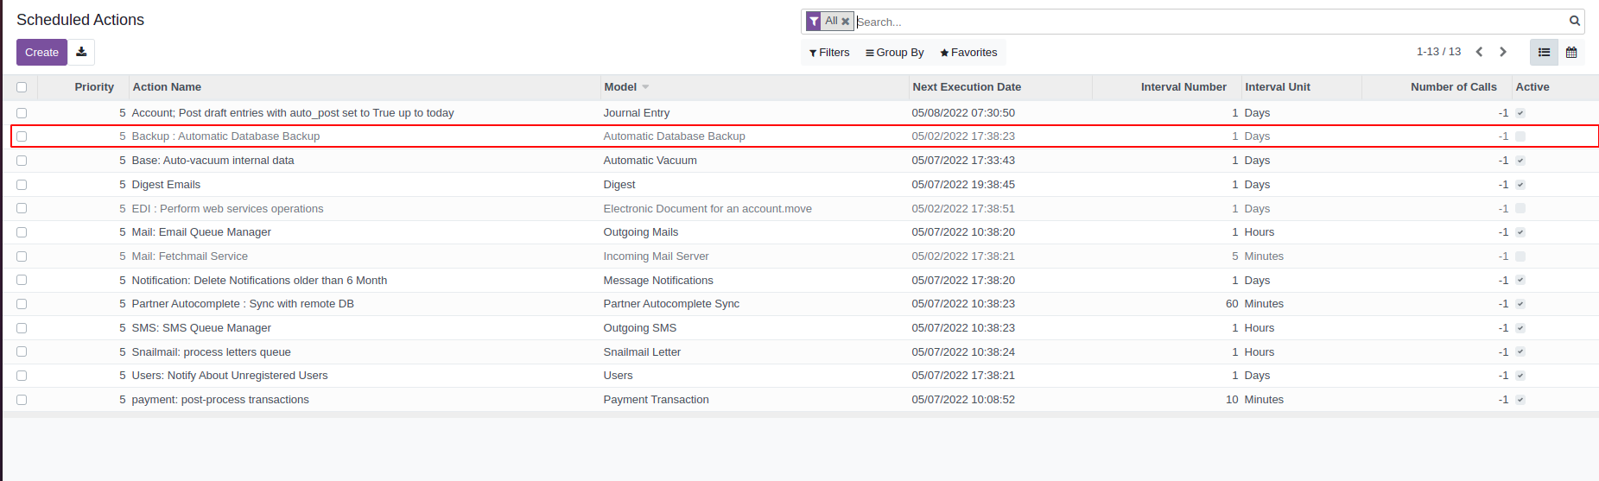
Task: Select the Mail: Fetchmail Service row checkbox
Action: [x=22, y=256]
